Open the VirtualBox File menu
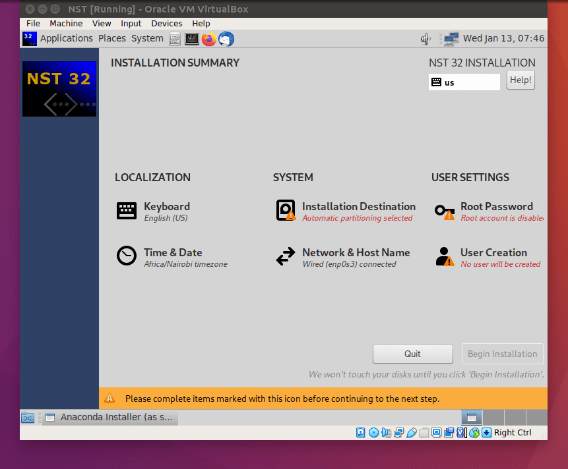Viewport: 568px width, 469px height. point(33,24)
